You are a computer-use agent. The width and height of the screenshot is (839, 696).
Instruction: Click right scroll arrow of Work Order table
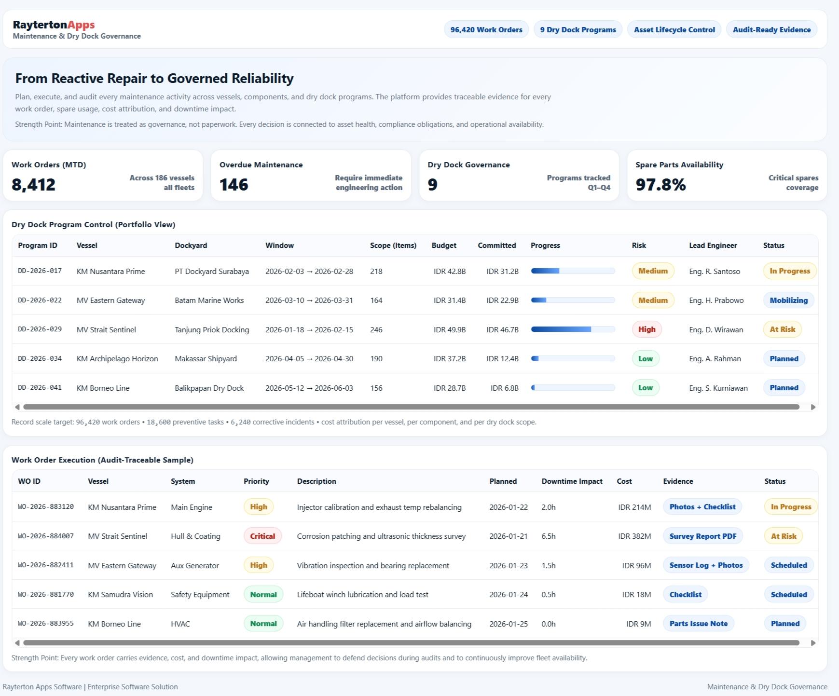click(x=813, y=643)
